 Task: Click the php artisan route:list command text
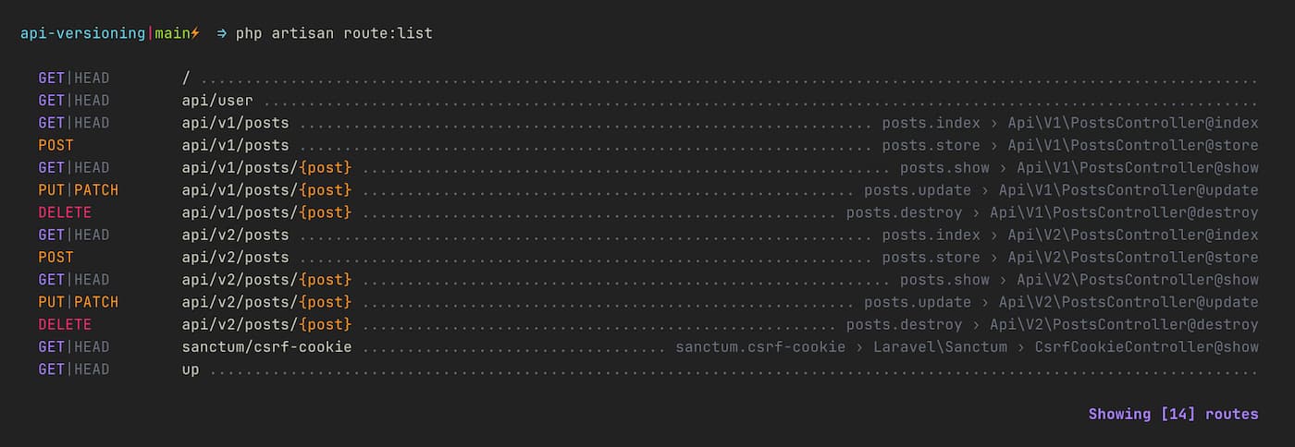tap(334, 33)
